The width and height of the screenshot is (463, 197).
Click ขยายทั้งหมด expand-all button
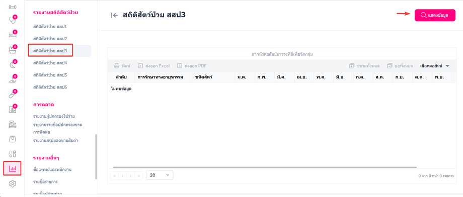tap(364, 66)
